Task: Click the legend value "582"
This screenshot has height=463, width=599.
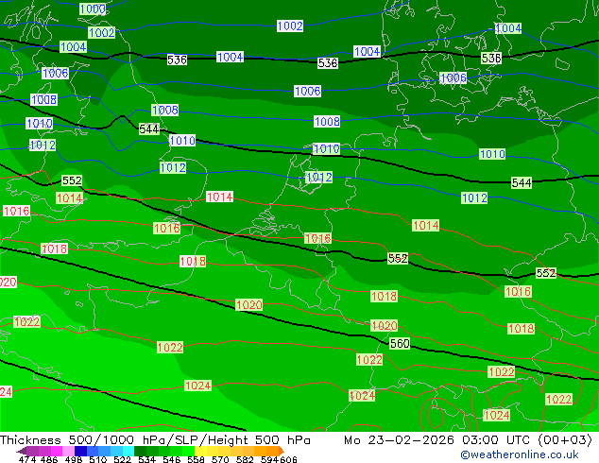Action: tap(245, 459)
